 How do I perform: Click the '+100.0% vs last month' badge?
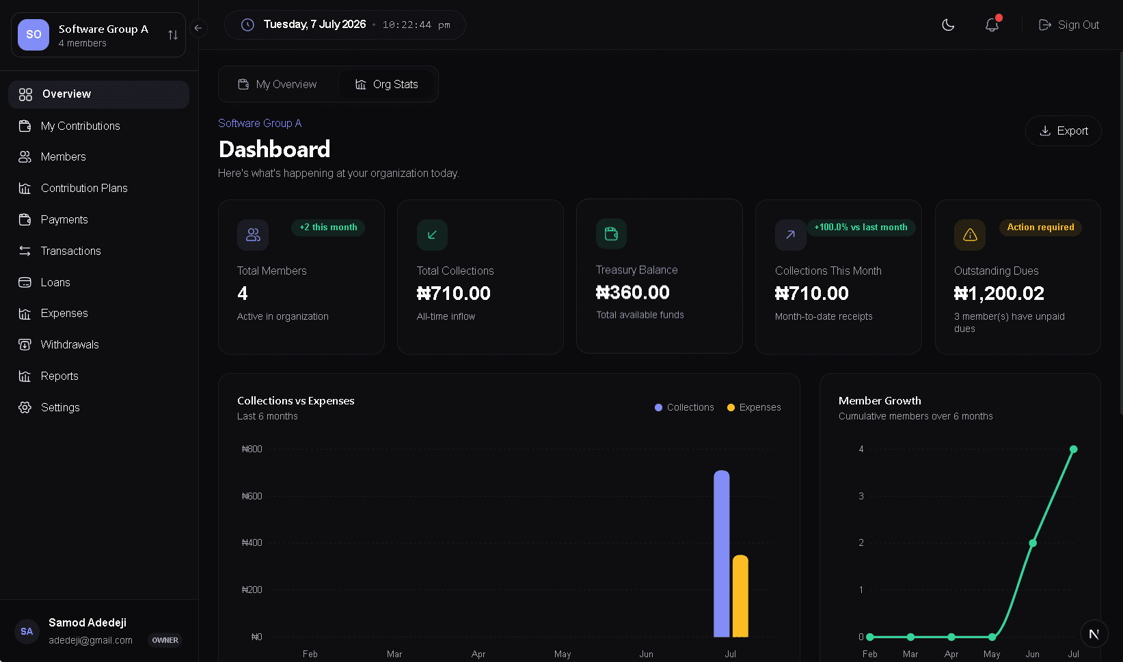tap(861, 227)
